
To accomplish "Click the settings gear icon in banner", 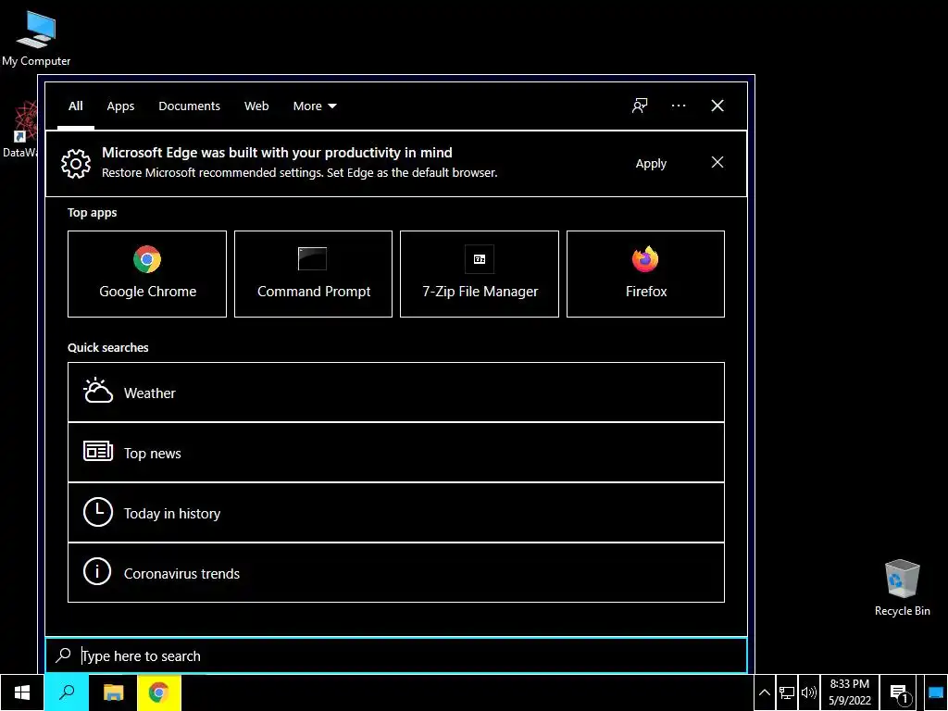I will pyautogui.click(x=76, y=163).
